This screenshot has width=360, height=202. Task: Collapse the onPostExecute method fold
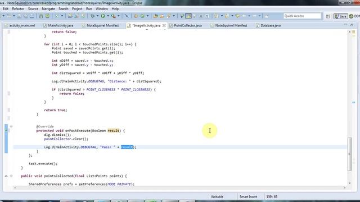(11, 126)
